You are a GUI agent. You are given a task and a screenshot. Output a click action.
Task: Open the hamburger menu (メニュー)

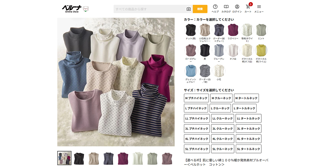coord(259,9)
